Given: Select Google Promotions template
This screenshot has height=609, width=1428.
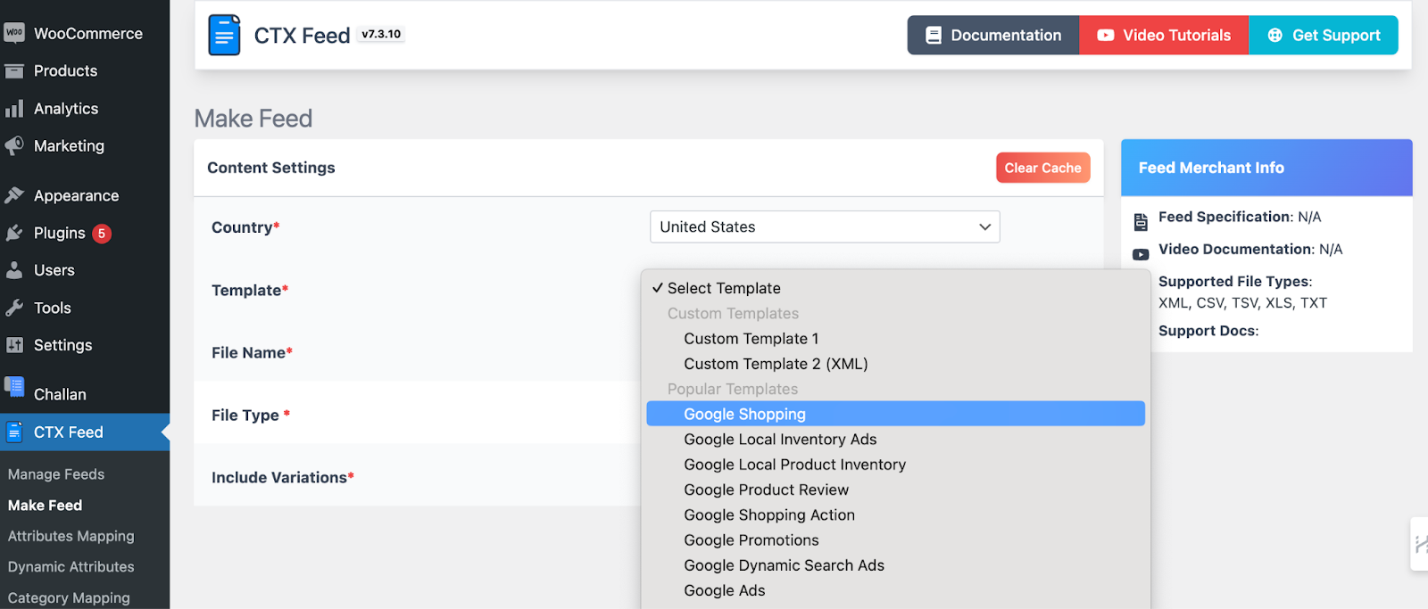Looking at the screenshot, I should click(895, 540).
